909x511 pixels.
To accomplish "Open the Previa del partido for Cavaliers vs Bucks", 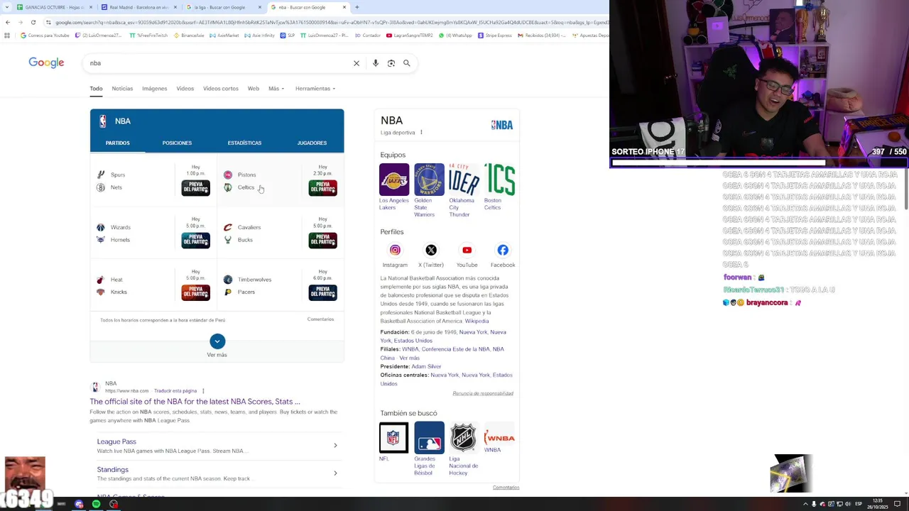I will pyautogui.click(x=322, y=241).
